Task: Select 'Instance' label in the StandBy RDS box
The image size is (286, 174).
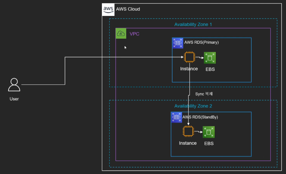Action: coord(188,143)
